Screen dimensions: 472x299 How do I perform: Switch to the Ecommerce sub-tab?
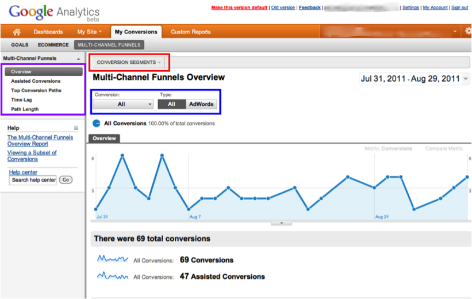coord(53,45)
